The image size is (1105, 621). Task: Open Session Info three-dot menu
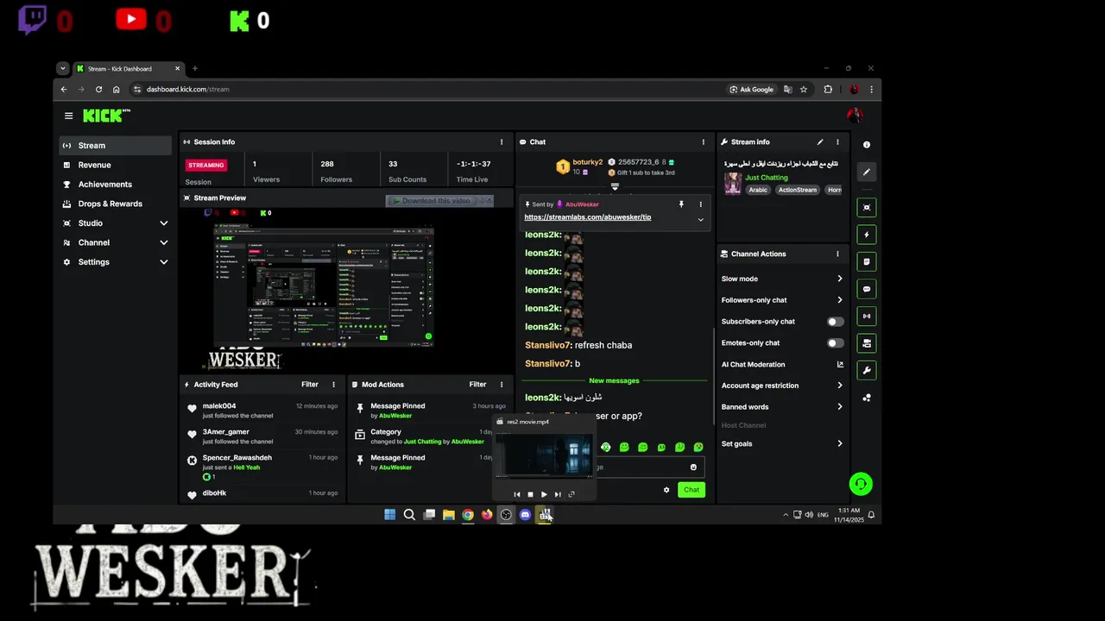pos(502,142)
